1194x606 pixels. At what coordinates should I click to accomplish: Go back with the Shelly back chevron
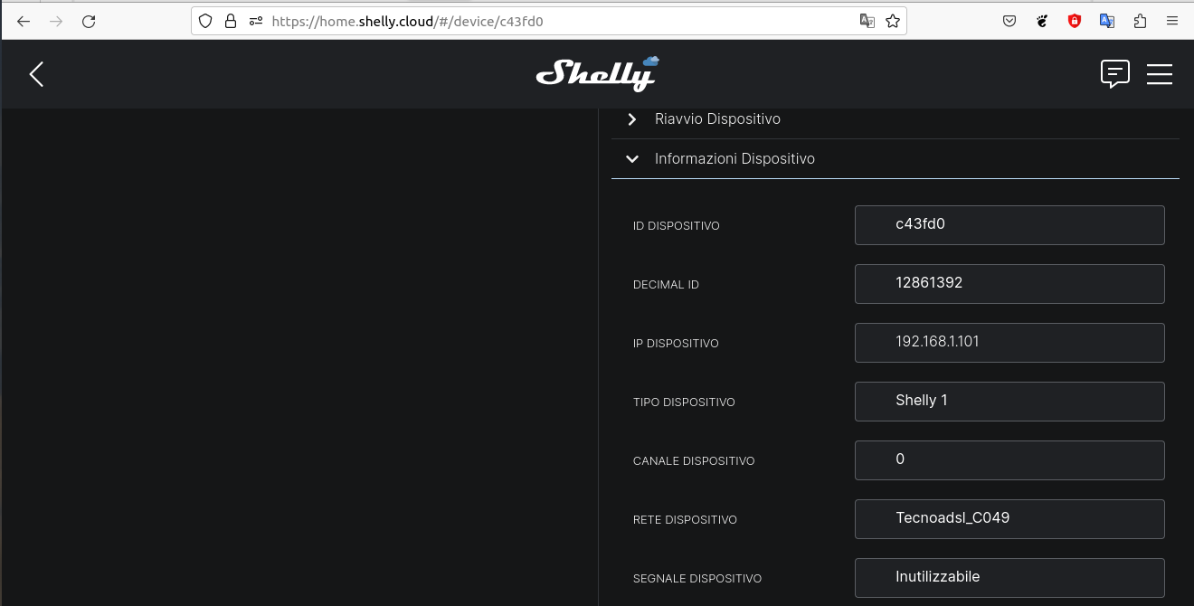point(36,74)
